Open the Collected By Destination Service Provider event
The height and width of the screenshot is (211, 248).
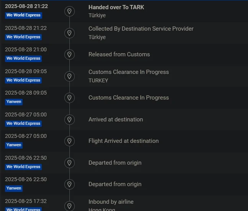(141, 29)
